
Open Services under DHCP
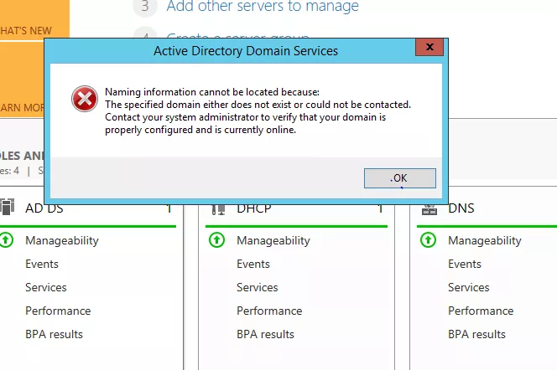click(x=258, y=287)
